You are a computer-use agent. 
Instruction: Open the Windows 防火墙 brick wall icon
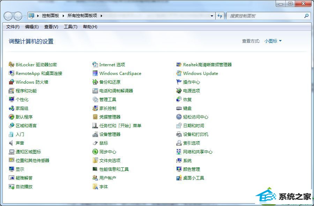[x=12, y=82]
